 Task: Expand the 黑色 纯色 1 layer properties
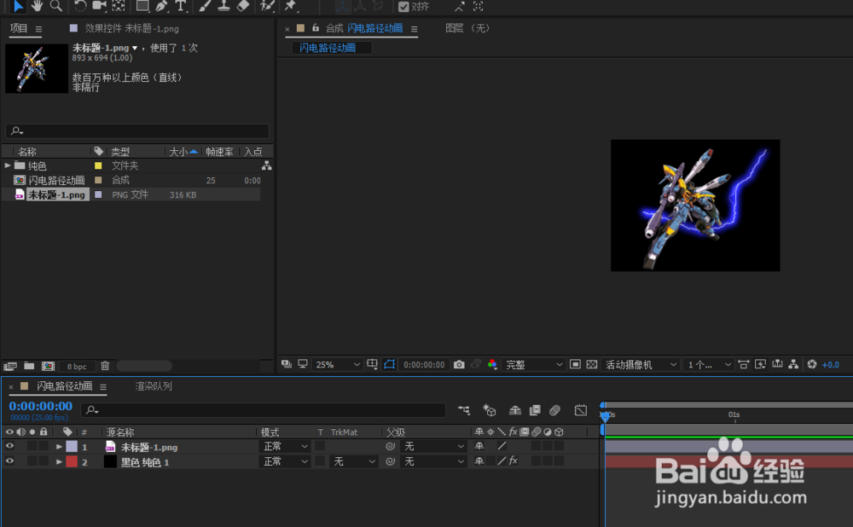[x=59, y=461]
